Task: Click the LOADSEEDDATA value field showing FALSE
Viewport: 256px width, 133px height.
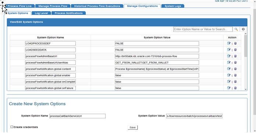Action: (157, 50)
